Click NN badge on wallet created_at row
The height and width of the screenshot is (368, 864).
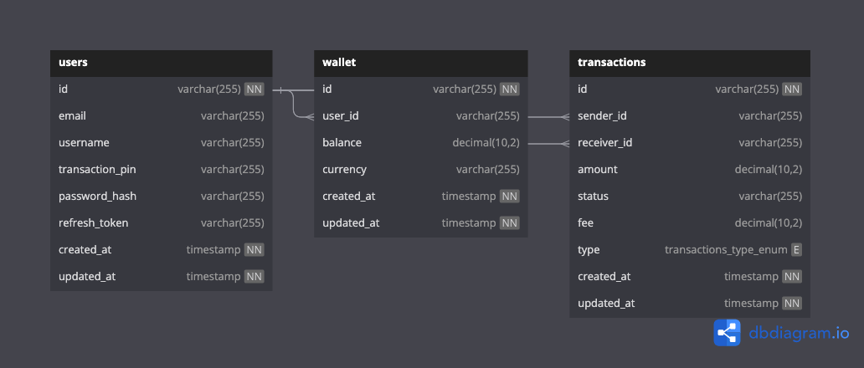pos(509,197)
